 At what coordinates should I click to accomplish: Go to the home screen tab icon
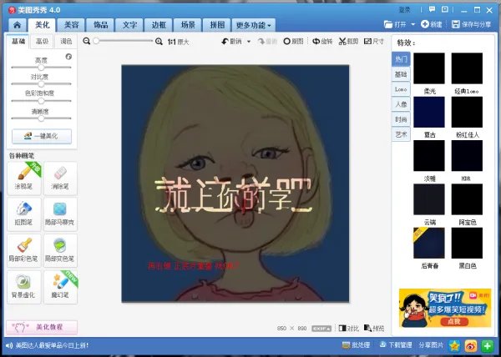coord(18,25)
